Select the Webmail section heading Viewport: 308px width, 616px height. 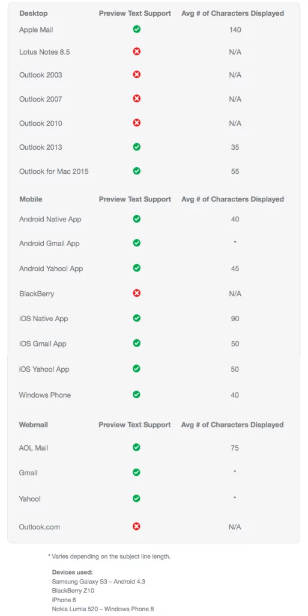click(33, 425)
